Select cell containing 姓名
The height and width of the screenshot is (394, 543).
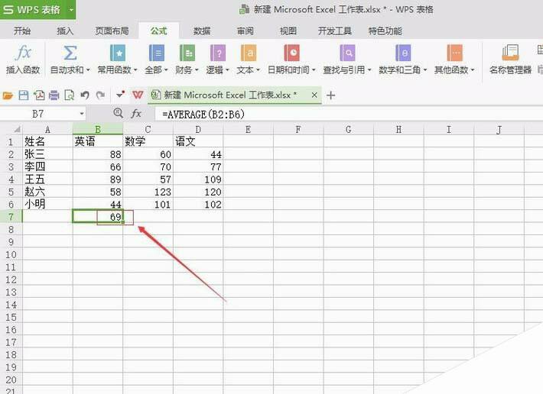click(47, 141)
